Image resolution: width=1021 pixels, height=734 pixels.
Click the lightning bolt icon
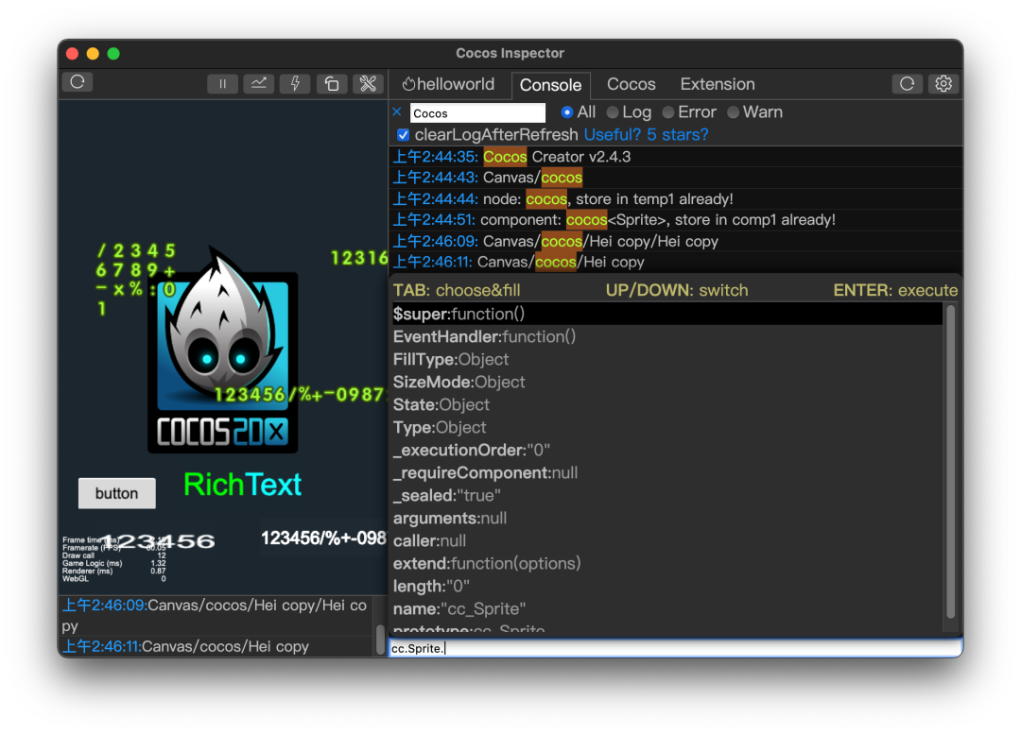(x=295, y=84)
